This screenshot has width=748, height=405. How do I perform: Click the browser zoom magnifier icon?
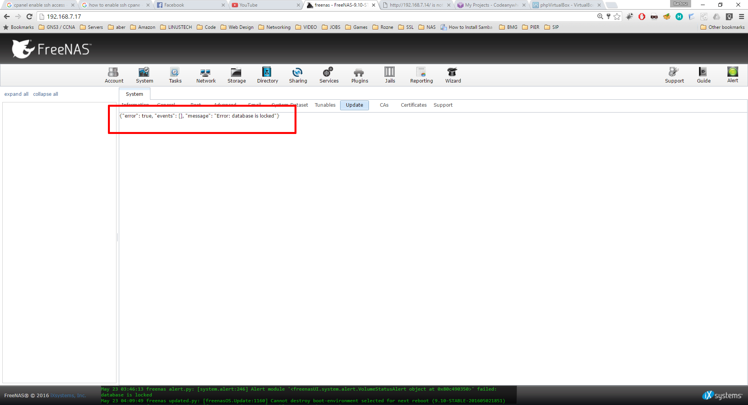click(x=600, y=16)
